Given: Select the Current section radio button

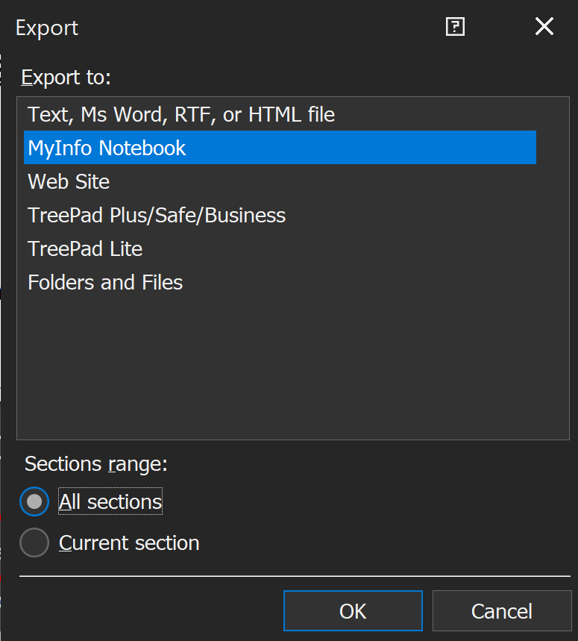Looking at the screenshot, I should tap(34, 542).
